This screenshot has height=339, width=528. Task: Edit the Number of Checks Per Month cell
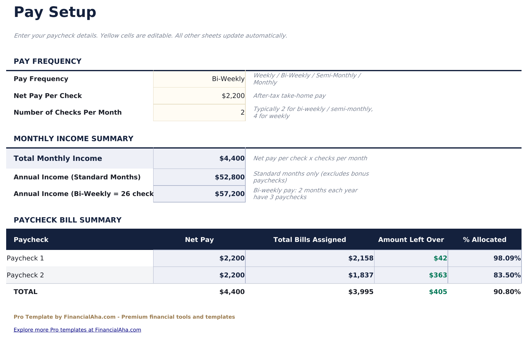(x=199, y=112)
